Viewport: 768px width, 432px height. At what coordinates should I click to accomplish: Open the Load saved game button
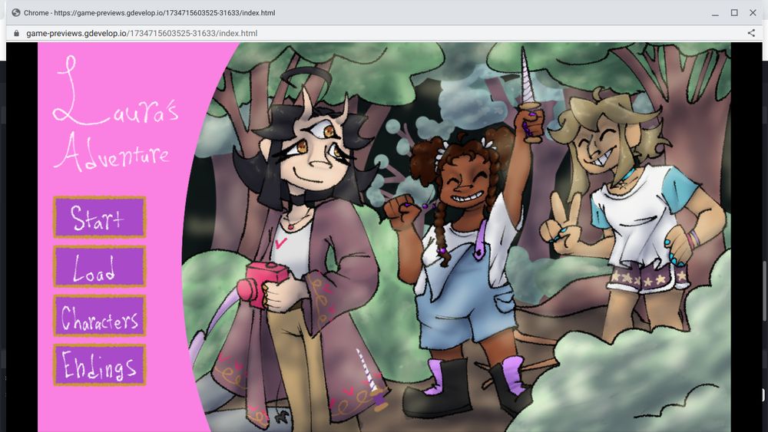click(x=99, y=266)
